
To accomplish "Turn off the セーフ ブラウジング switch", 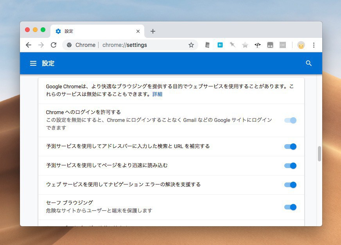I will [290, 207].
